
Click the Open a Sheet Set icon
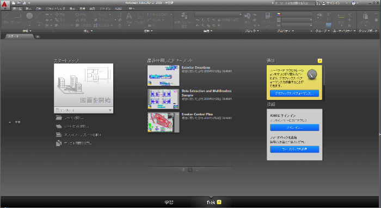(59, 127)
